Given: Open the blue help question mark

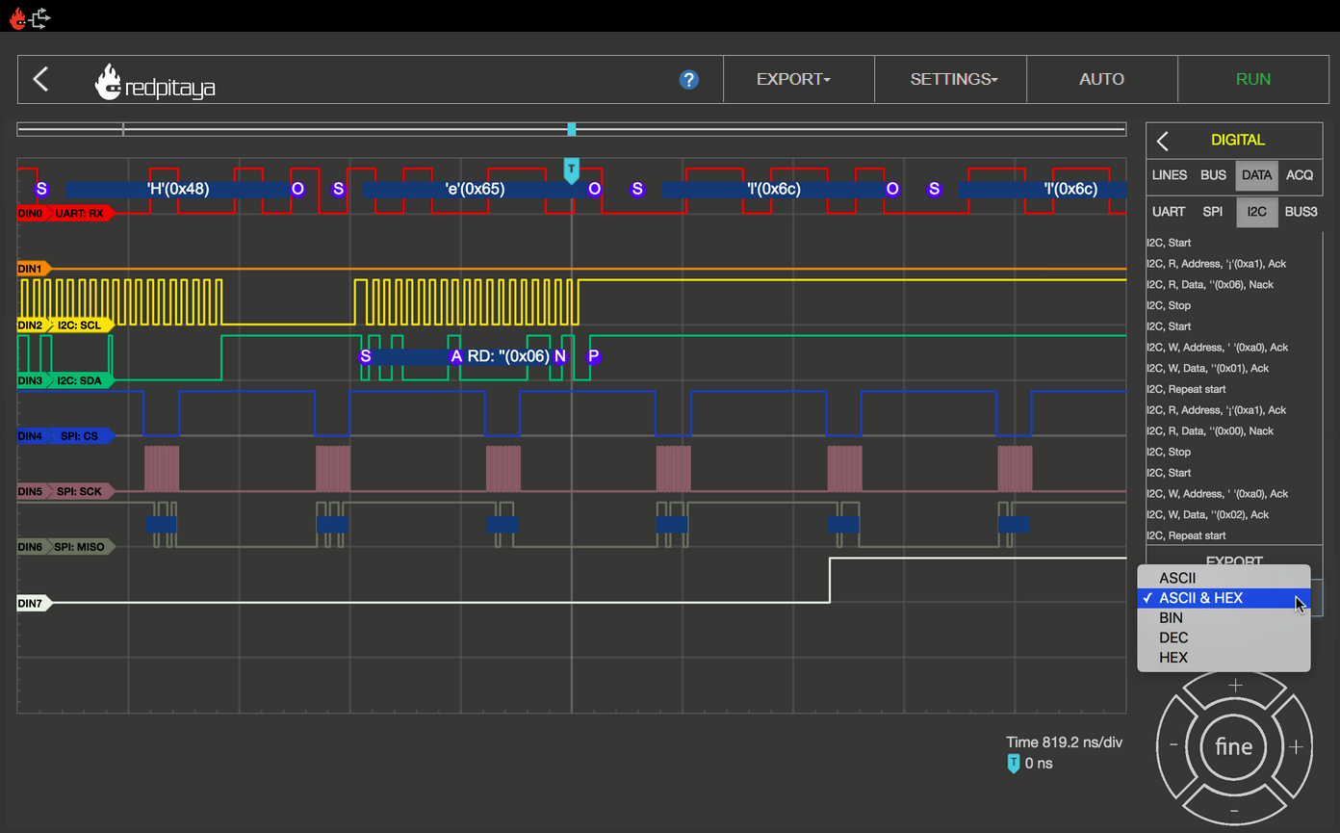Looking at the screenshot, I should [688, 80].
